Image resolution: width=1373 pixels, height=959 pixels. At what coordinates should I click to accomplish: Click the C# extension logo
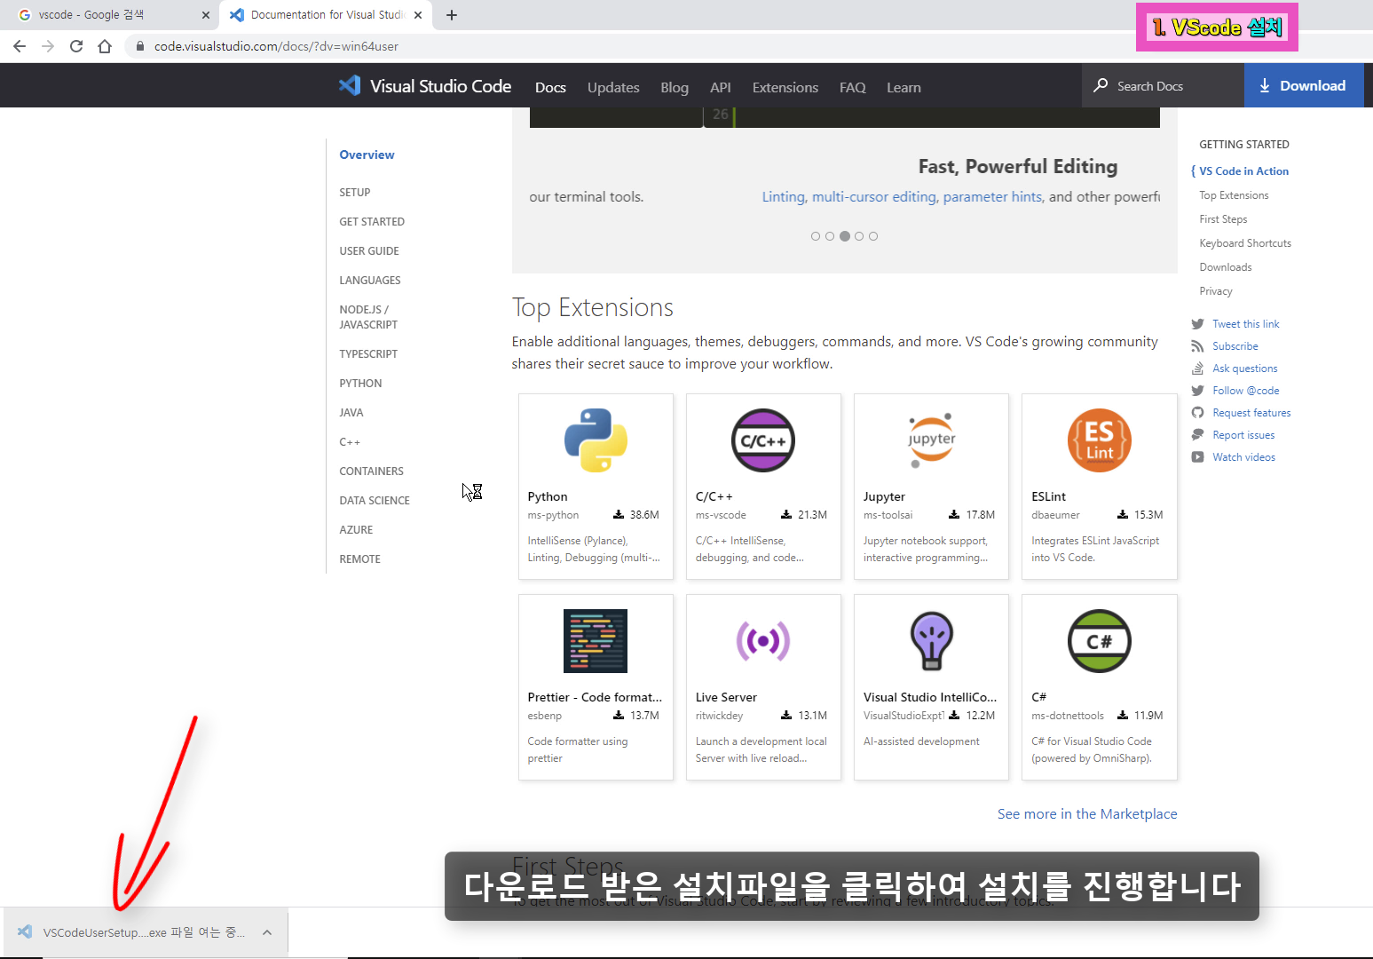pyautogui.click(x=1100, y=641)
